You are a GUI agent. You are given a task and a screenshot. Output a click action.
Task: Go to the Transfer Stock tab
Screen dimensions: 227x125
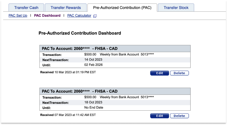(x=176, y=8)
